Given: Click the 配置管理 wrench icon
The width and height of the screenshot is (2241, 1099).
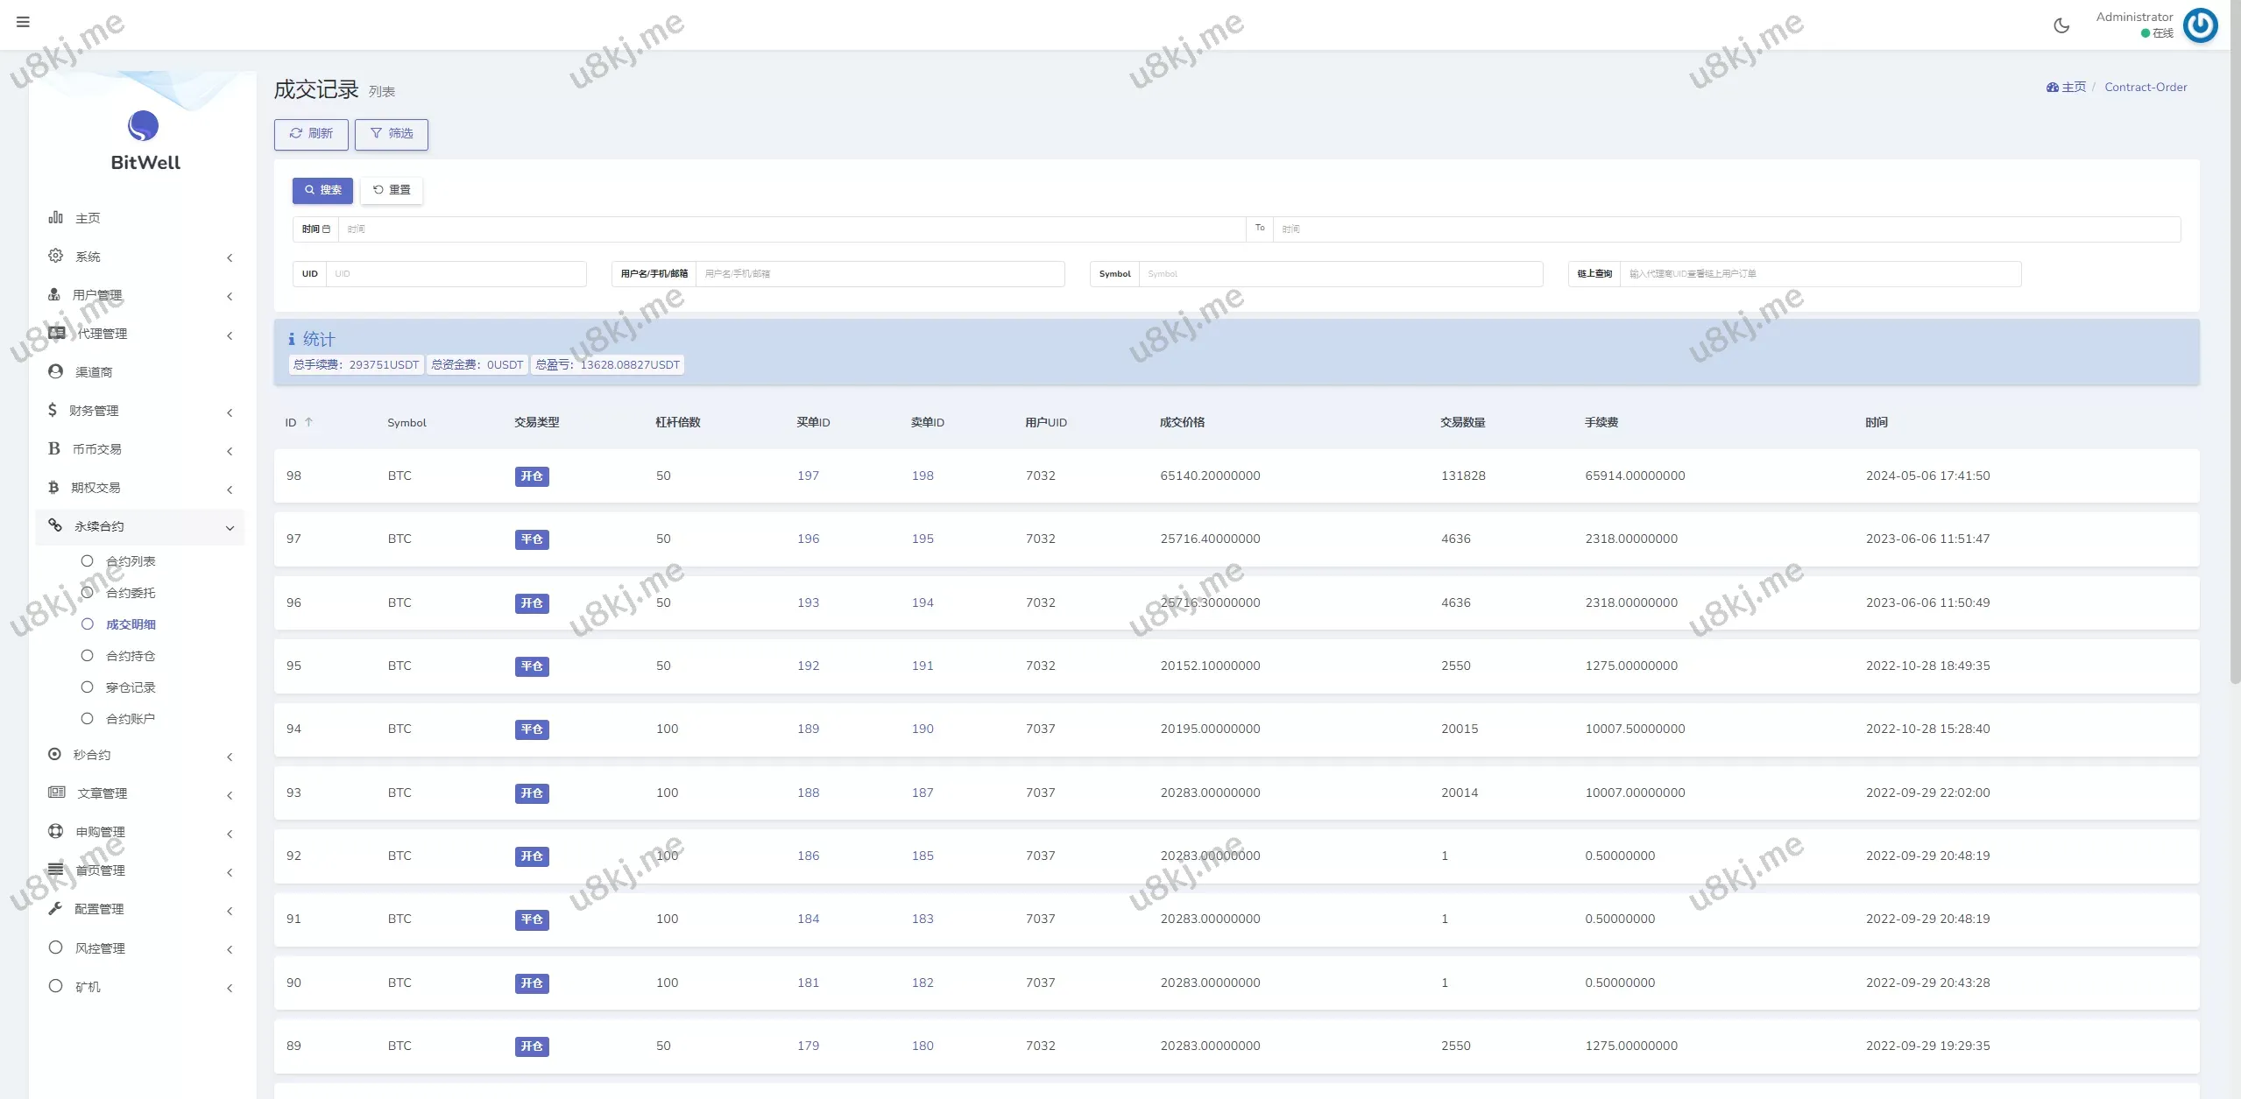Looking at the screenshot, I should point(55,908).
